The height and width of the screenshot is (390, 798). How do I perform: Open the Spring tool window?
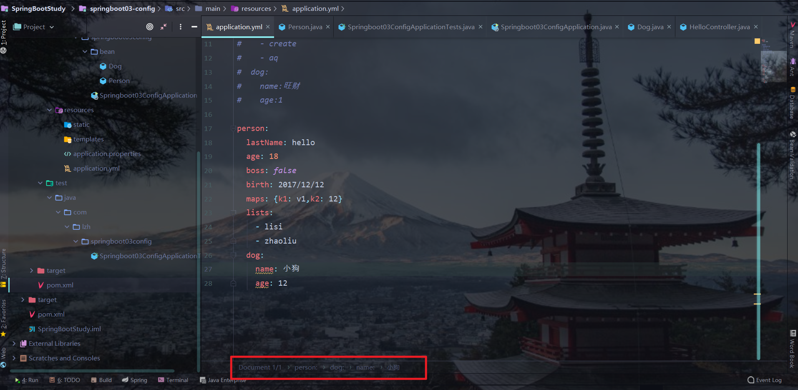[x=134, y=380]
